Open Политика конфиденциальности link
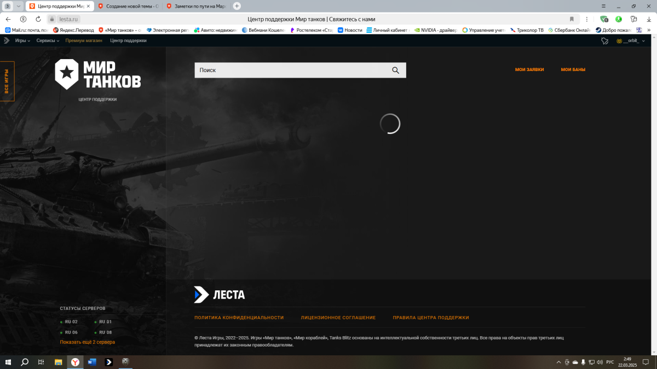Screen dimensions: 657x369 pos(239,318)
